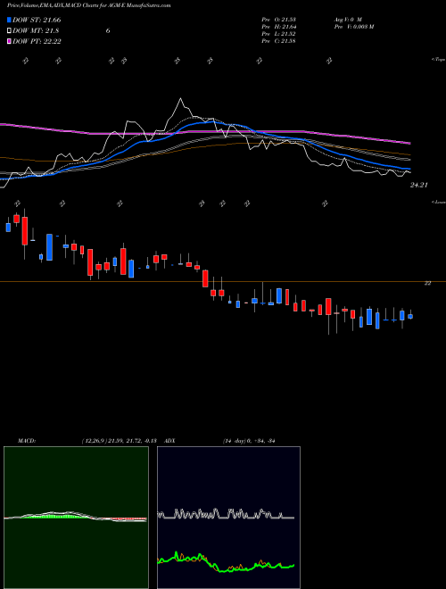The image size is (446, 589).
Task: Click the latest blue candlestick at chart end
Action: tap(410, 316)
